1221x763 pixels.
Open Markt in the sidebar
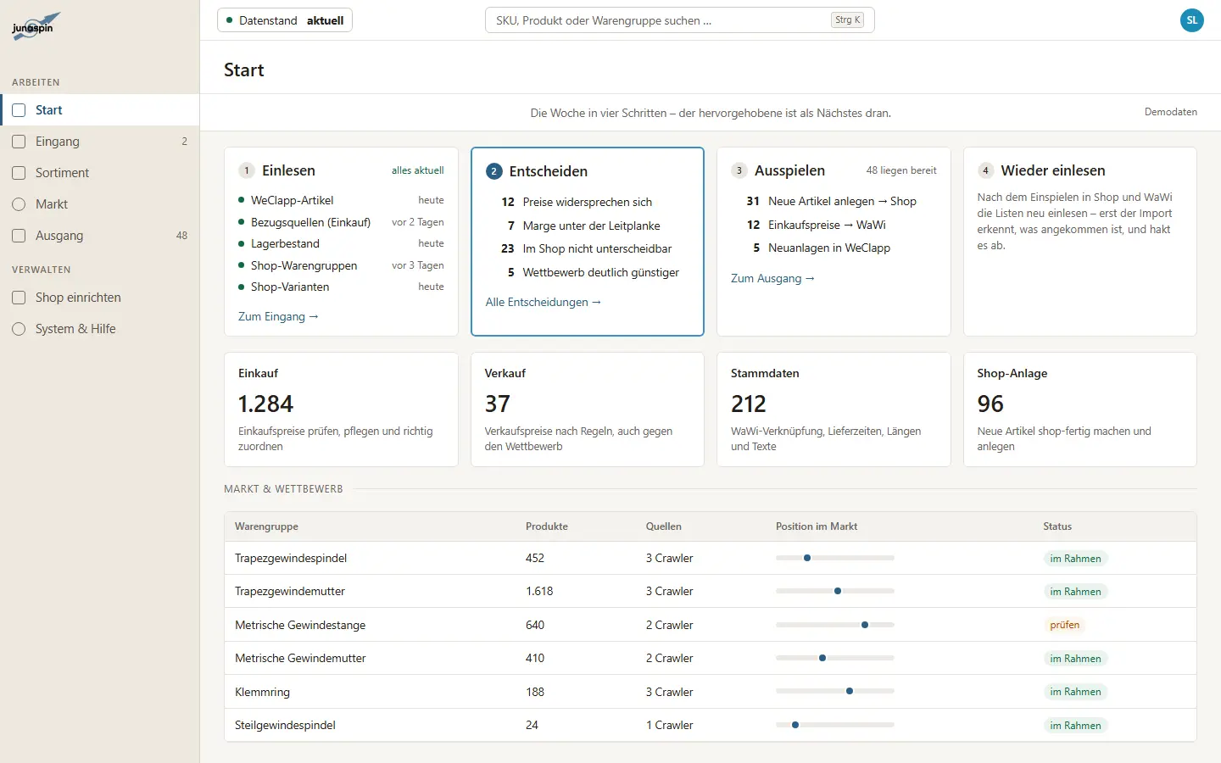[99, 204]
